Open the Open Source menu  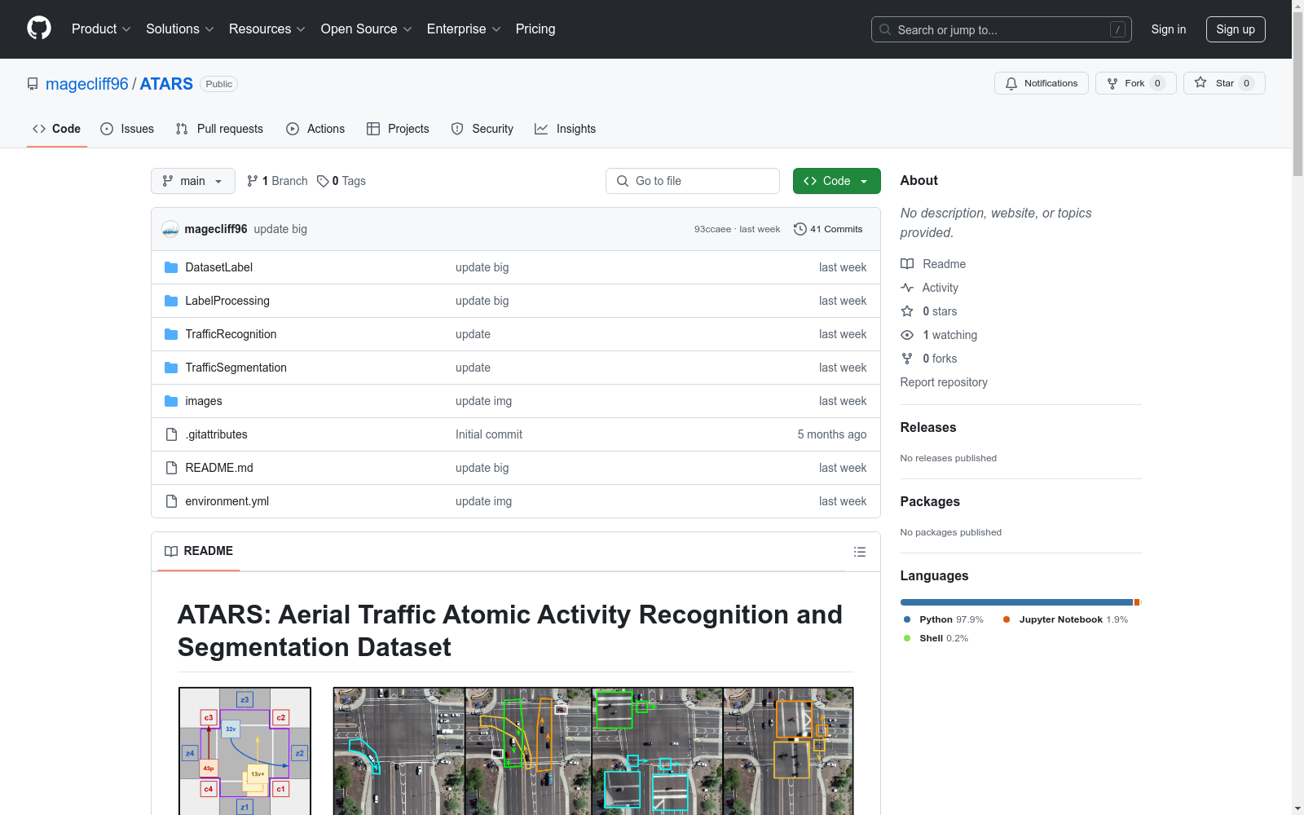(x=366, y=29)
